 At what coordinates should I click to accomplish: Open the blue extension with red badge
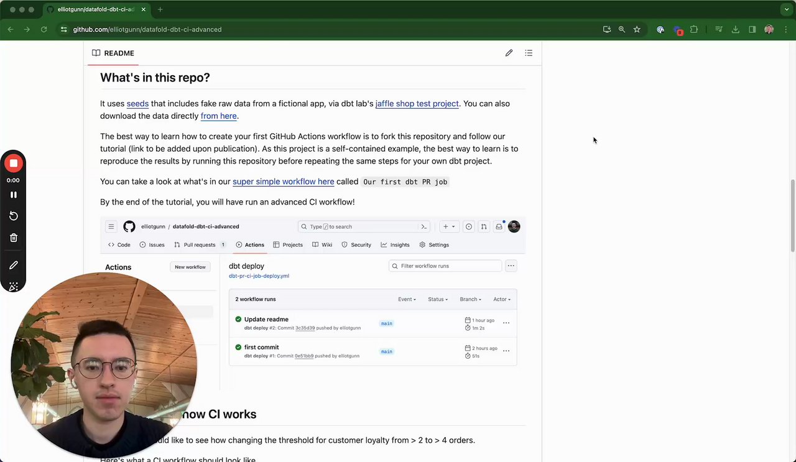[678, 29]
